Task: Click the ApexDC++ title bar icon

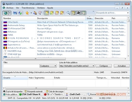Action: [4, 4]
